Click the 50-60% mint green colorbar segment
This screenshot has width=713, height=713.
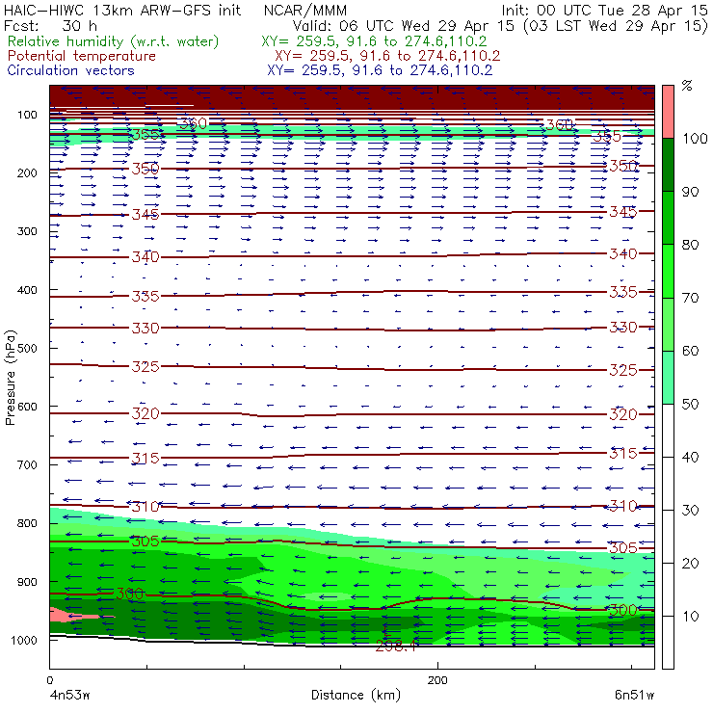coord(668,378)
